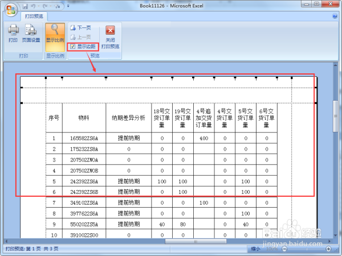Click the 缩小 zoom label in status bar
The width and height of the screenshot is (342, 256).
[255, 249]
